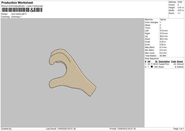
Task: Click the EndY value 0.00 in
Action: tap(162, 45)
